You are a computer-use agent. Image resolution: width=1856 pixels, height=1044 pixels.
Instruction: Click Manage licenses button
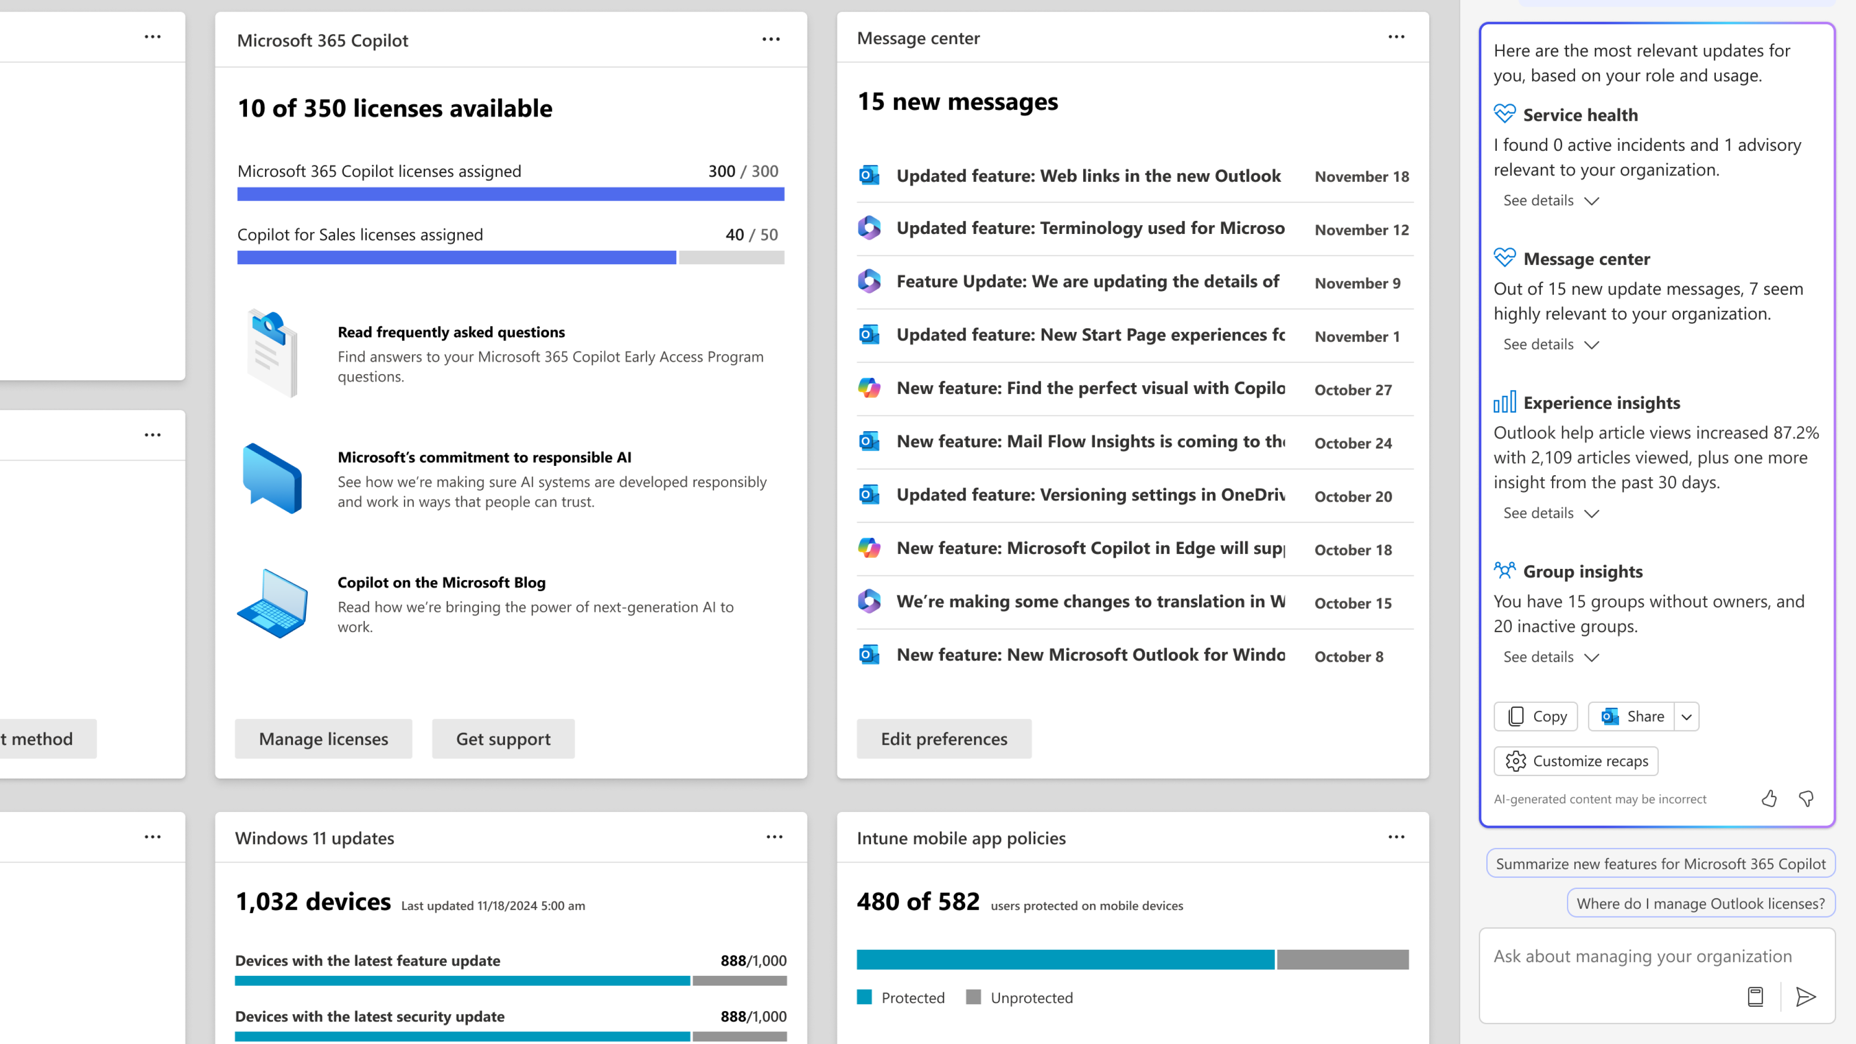click(323, 739)
